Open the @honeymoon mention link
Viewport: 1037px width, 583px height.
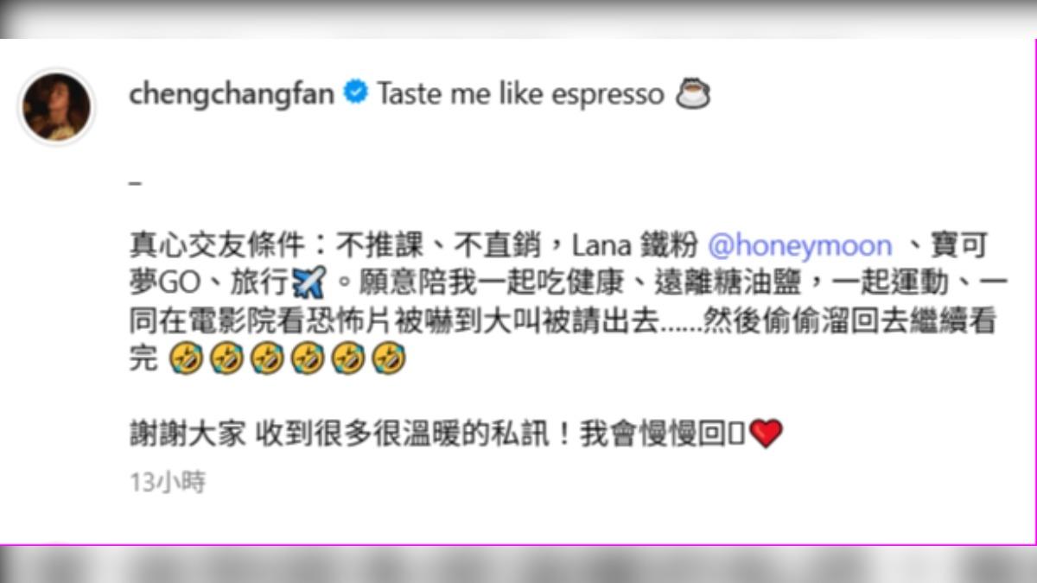click(x=799, y=246)
